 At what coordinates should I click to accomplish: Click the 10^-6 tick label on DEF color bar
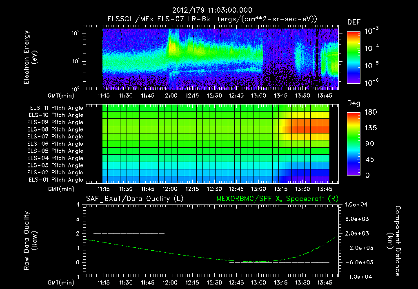point(371,82)
